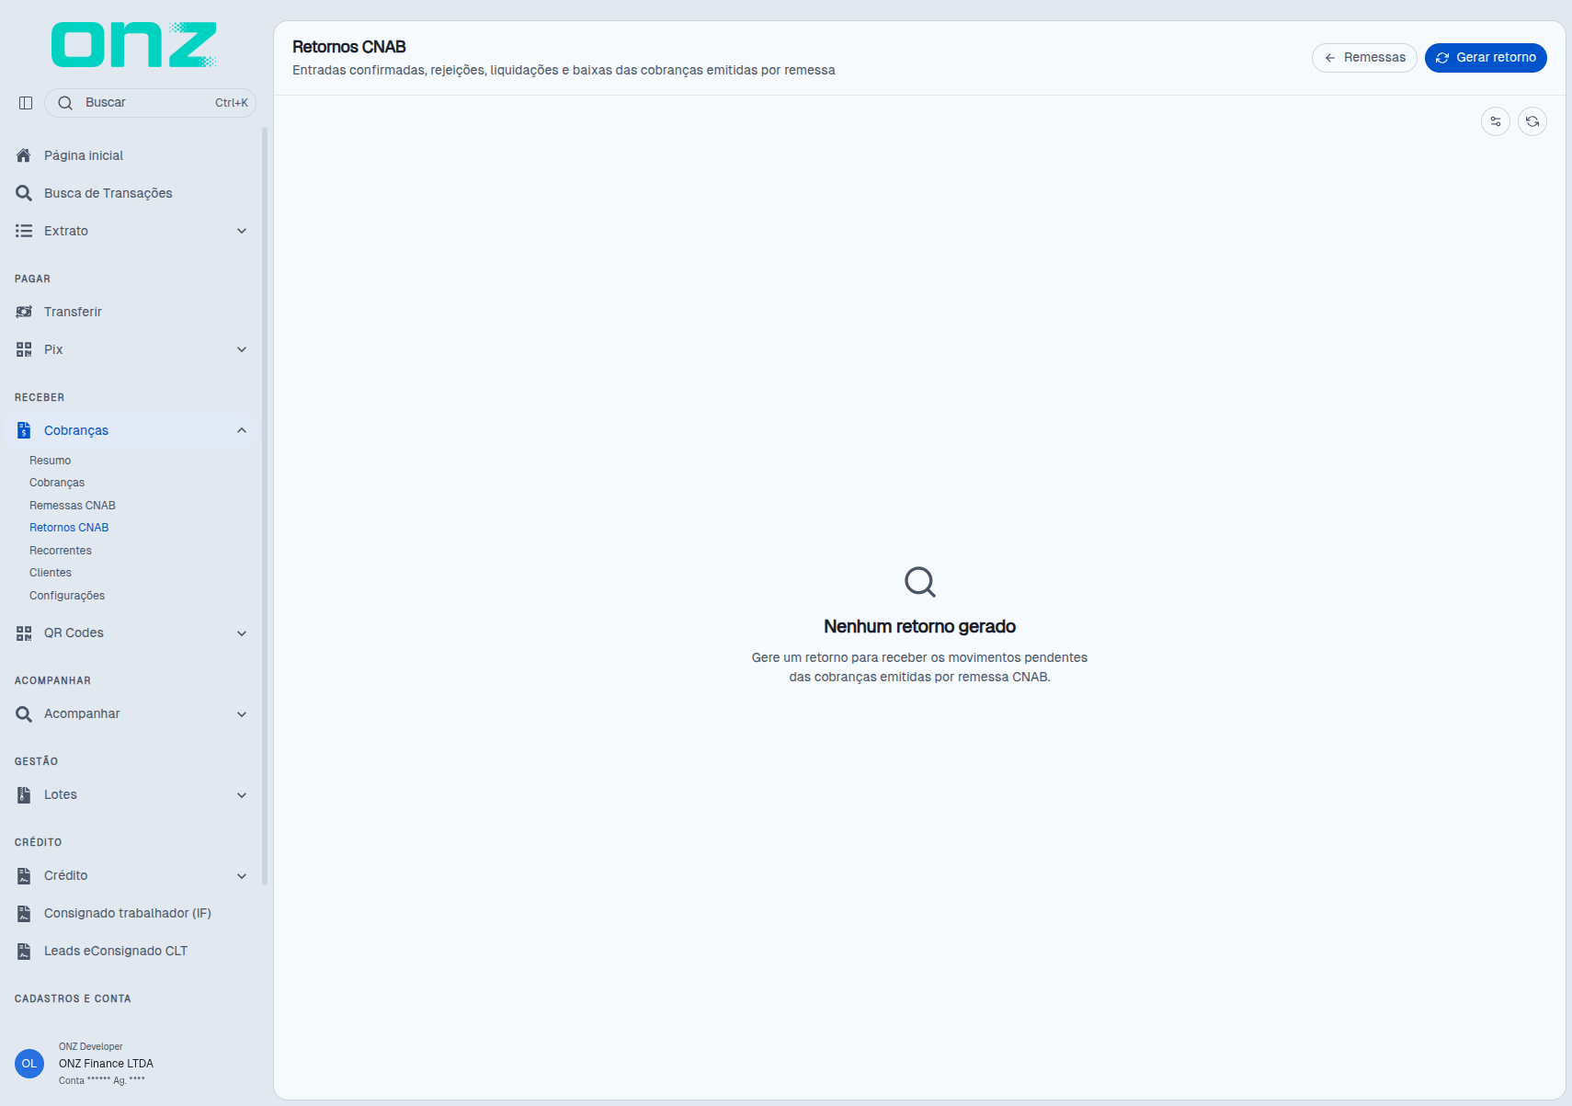Open Leads eConsignado CLT

click(x=116, y=951)
